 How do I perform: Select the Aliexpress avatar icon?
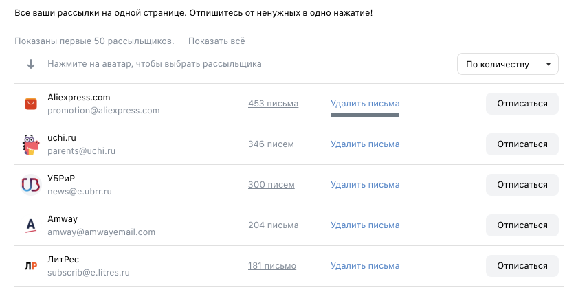31,104
